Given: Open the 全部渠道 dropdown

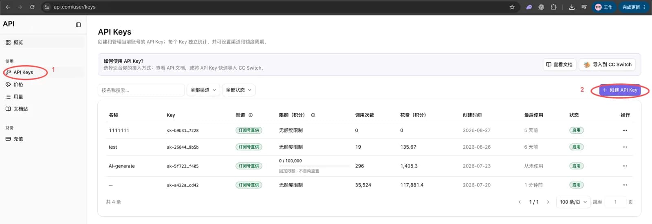Looking at the screenshot, I should click(203, 90).
